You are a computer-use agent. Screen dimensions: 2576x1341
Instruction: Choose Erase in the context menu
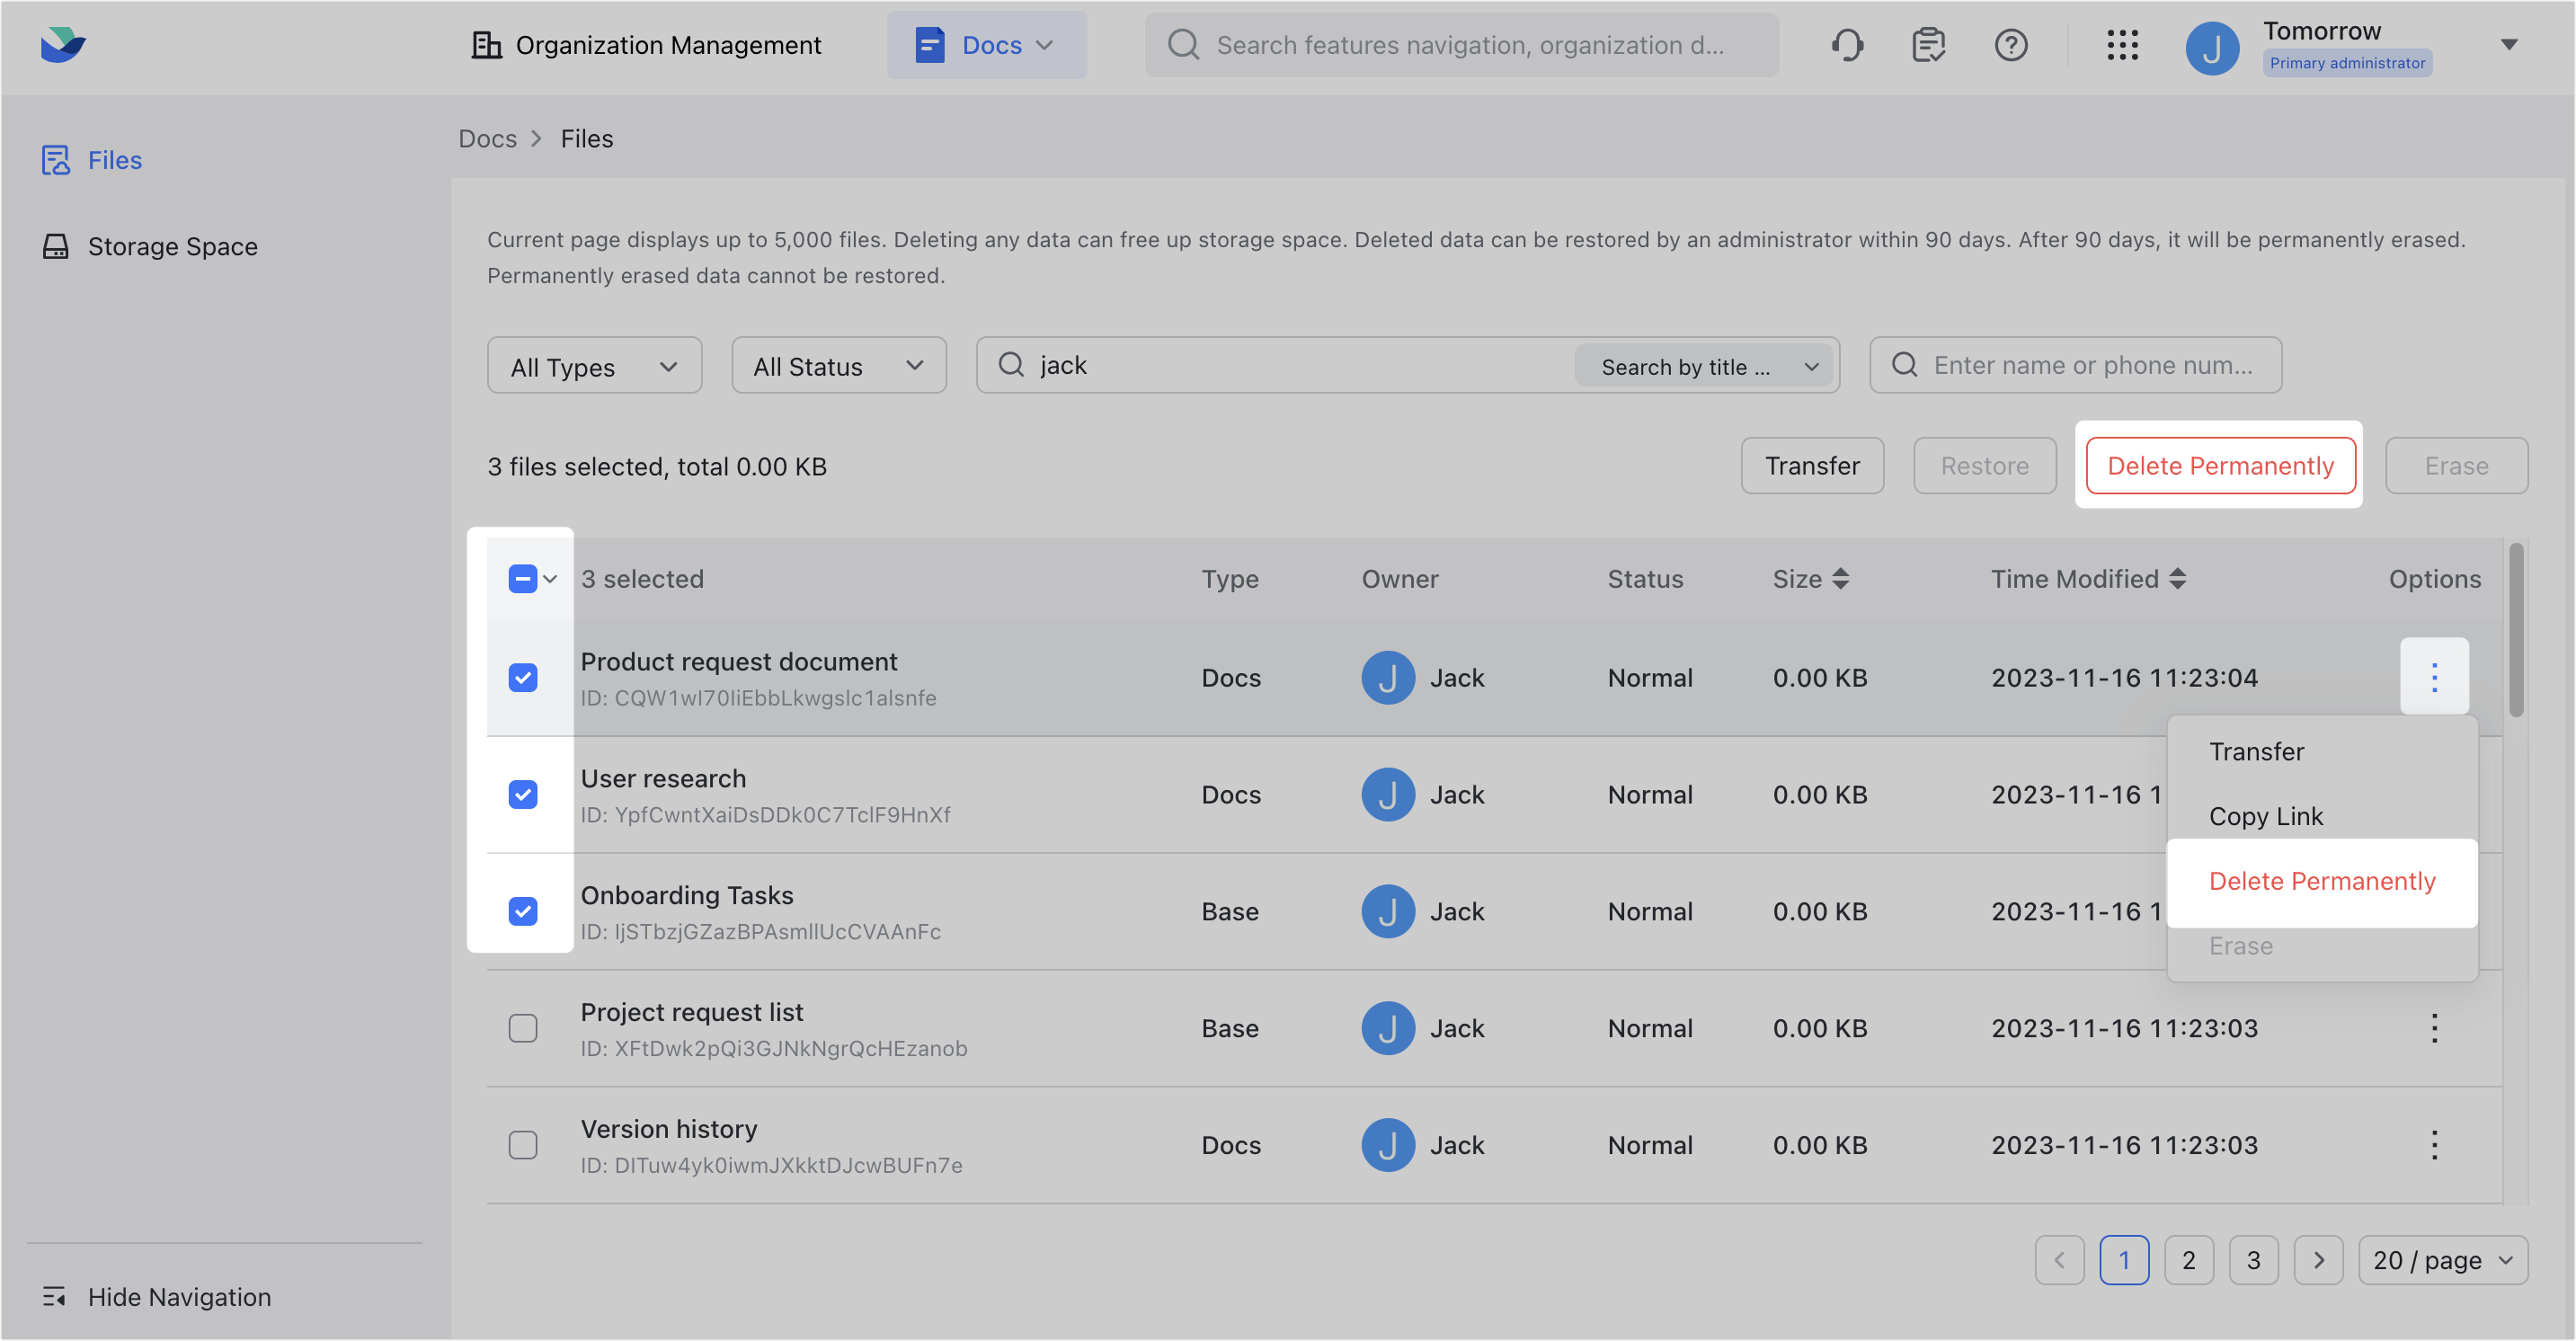coord(2322,946)
